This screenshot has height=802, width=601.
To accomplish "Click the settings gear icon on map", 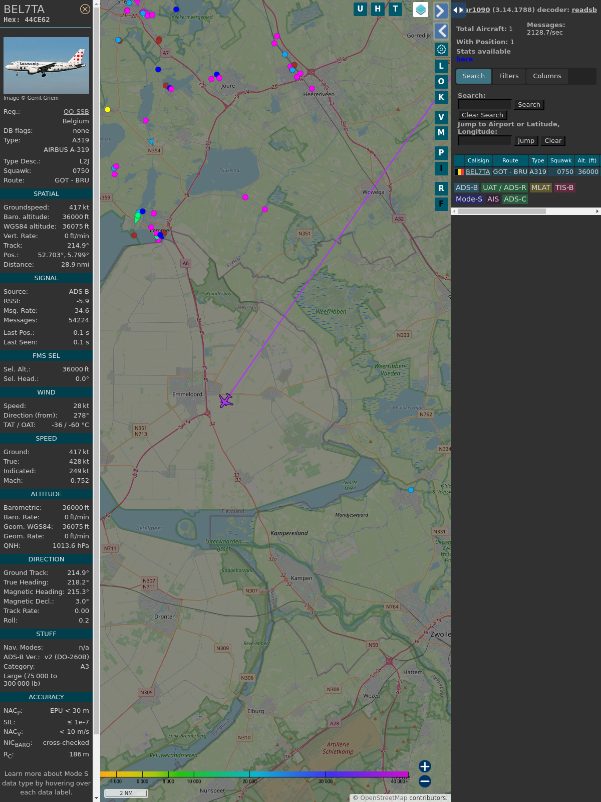I will point(441,49).
